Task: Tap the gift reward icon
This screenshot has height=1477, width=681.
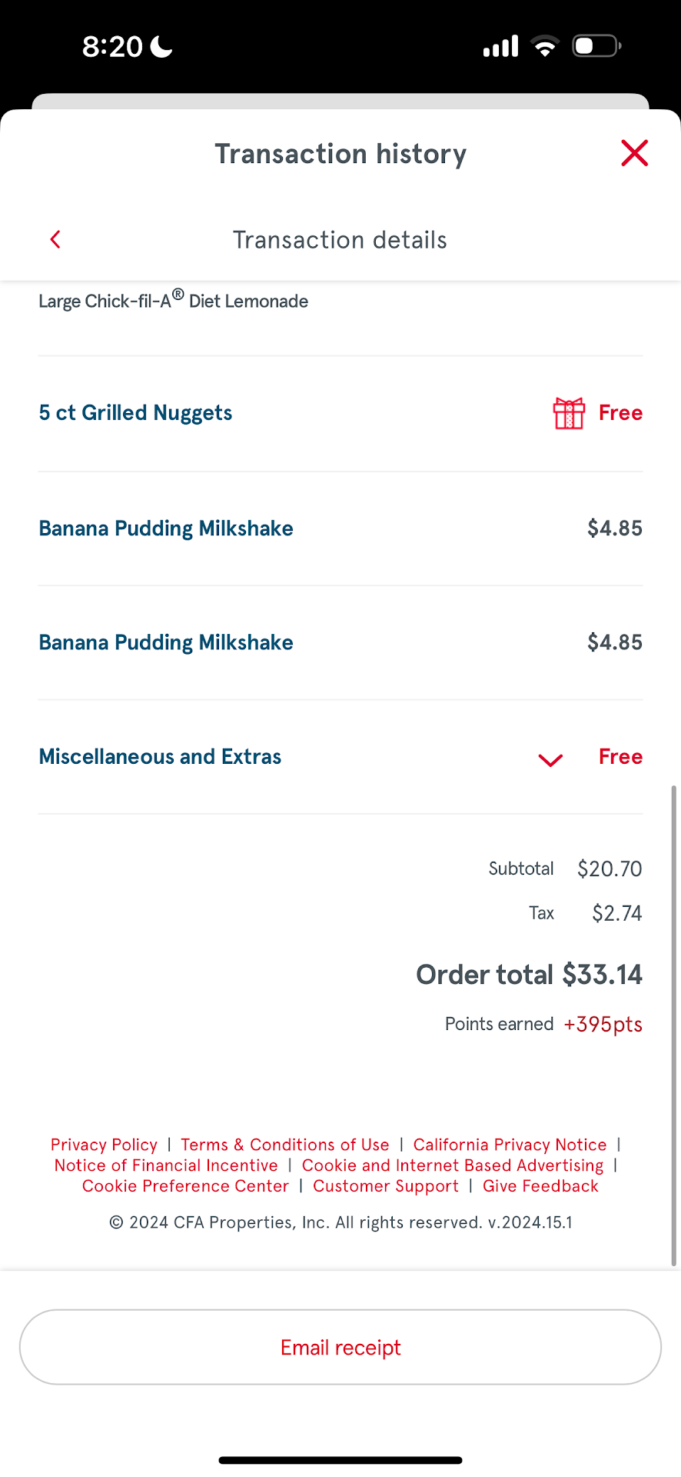Action: point(569,413)
